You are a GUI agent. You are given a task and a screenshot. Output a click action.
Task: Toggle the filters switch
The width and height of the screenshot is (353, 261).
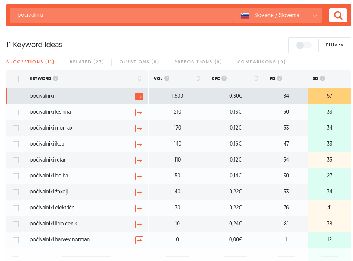304,45
